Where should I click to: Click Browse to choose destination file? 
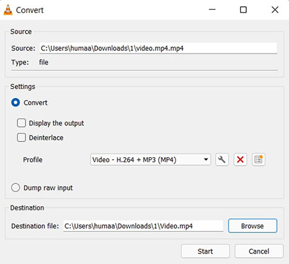point(252,226)
